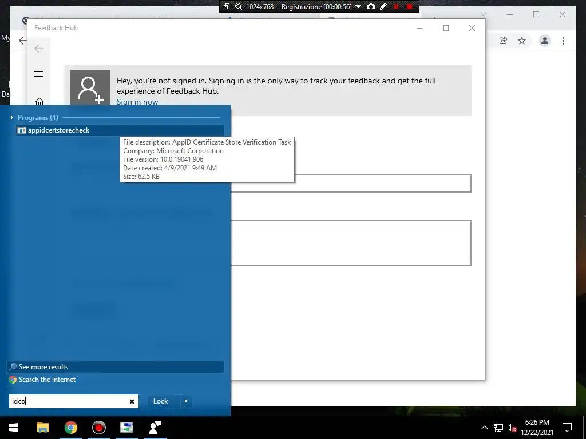Open network status tray icon

[498, 428]
